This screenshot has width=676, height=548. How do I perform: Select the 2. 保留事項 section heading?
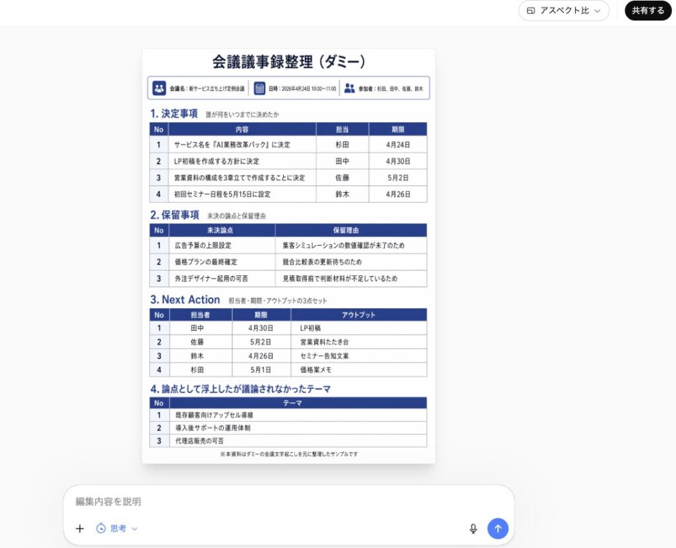174,215
